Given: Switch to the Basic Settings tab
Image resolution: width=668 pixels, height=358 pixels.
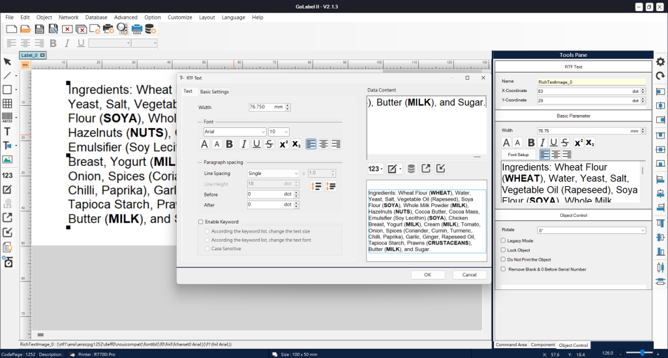Looking at the screenshot, I should tap(214, 91).
